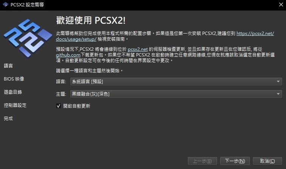286x169 pixels.
Task: Click the 下一步(N) next button
Action: [235, 161]
